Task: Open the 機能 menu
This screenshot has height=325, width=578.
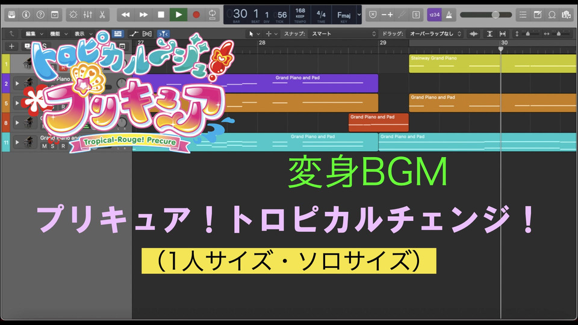Action: click(58, 34)
